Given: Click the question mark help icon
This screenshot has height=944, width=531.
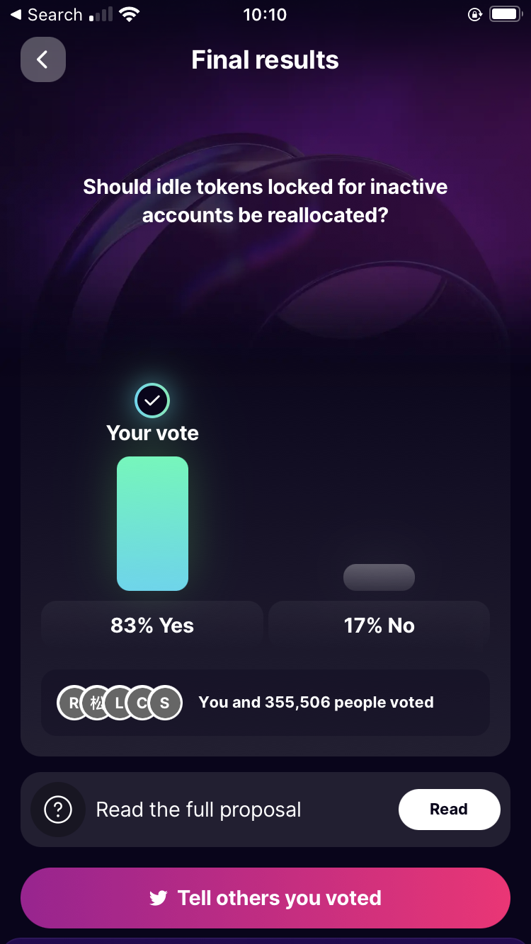Looking at the screenshot, I should click(58, 809).
